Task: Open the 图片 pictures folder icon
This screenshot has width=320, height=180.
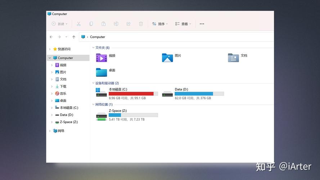Action: 167,58
